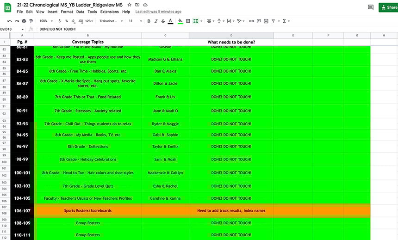This screenshot has width=398, height=240.
Task: Open the Data menu
Action: (x=80, y=12)
